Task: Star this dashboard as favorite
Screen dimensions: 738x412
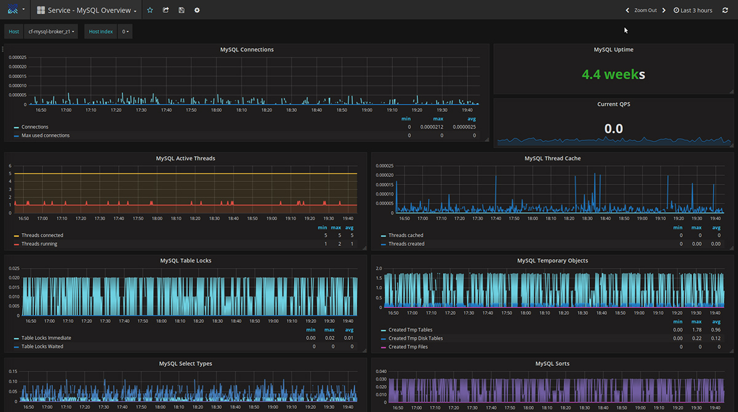Action: pyautogui.click(x=150, y=10)
